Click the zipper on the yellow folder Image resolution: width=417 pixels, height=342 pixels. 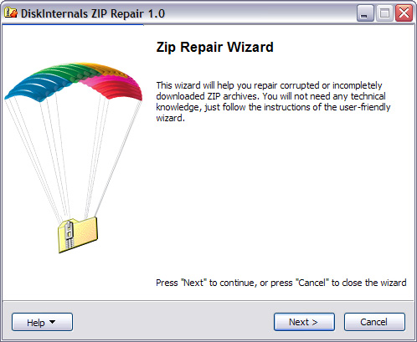click(x=69, y=234)
